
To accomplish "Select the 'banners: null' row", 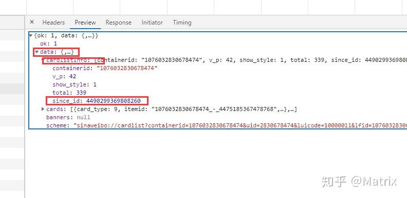I will click(68, 117).
